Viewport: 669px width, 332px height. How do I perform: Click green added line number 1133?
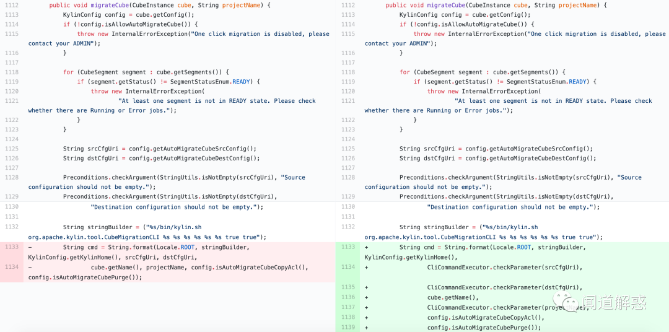pos(348,247)
